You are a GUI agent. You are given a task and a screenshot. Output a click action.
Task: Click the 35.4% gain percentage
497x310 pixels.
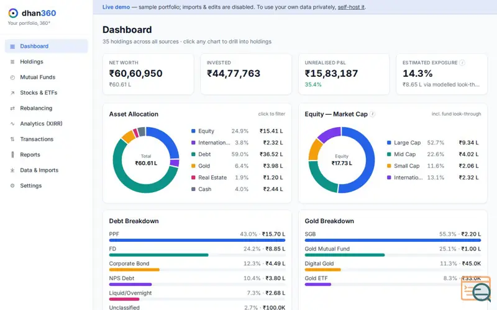point(313,84)
